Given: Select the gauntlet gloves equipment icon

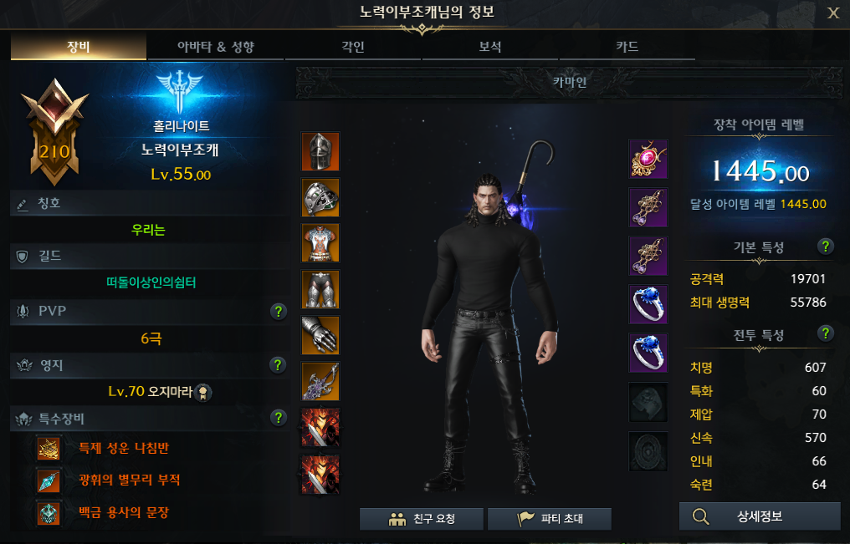Looking at the screenshot, I should coord(320,336).
